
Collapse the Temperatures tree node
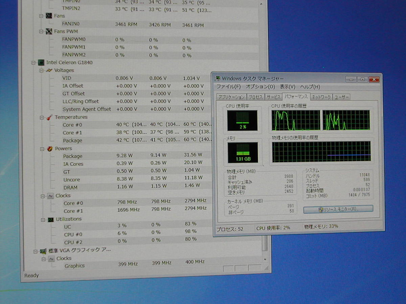tap(42, 118)
